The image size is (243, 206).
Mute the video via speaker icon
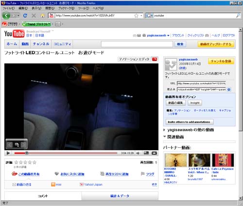coord(138,153)
